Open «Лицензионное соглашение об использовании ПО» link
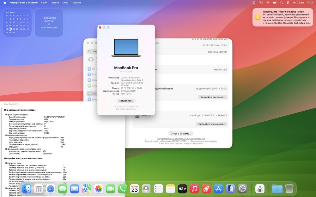 [x=181, y=138]
